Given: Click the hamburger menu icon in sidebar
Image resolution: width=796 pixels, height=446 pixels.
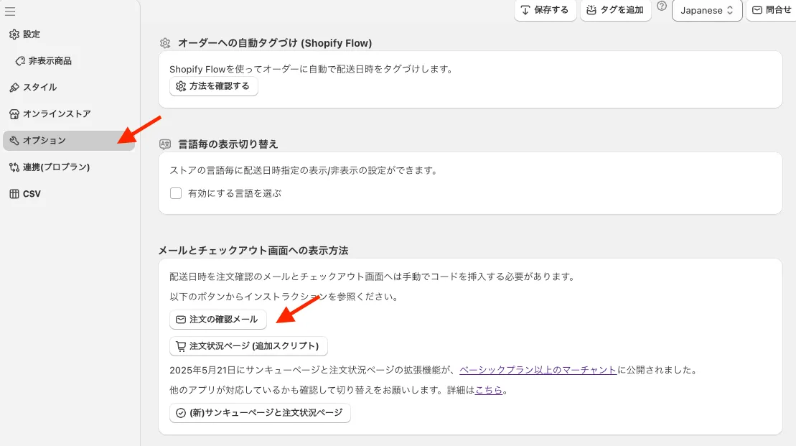Looking at the screenshot, I should pyautogui.click(x=10, y=11).
